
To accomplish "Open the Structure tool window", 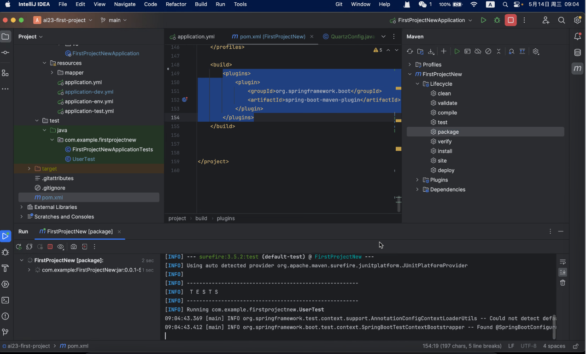I will point(6,73).
